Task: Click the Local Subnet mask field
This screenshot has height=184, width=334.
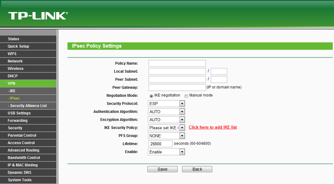Action: [219, 71]
